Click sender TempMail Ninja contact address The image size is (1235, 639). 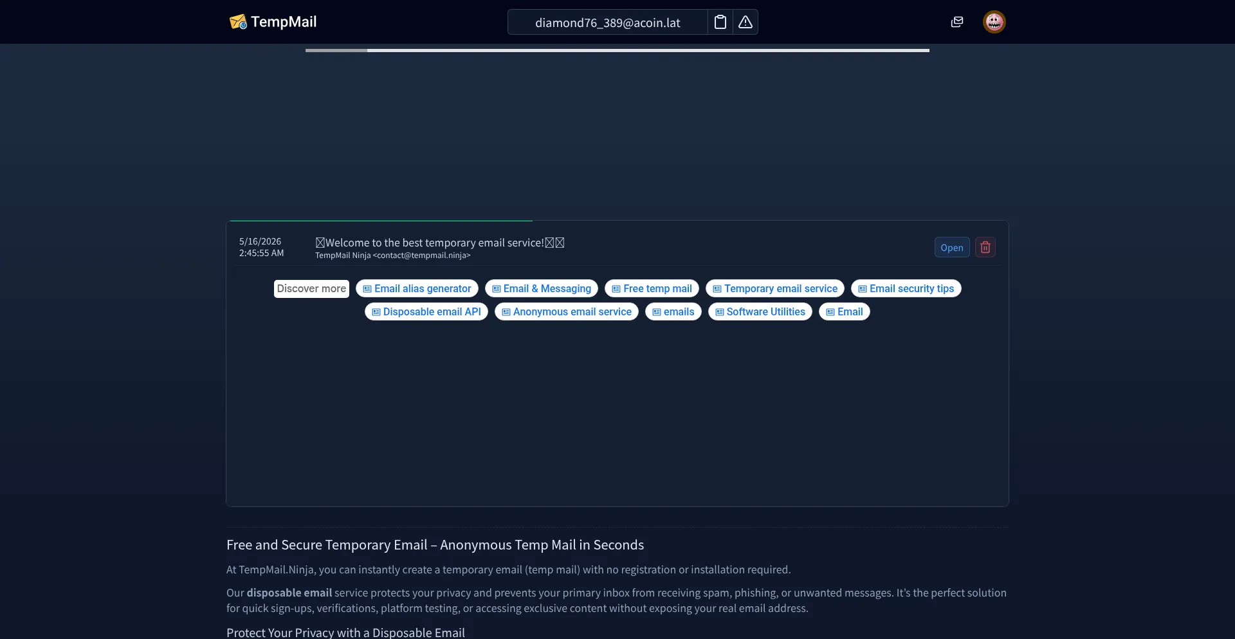[393, 255]
